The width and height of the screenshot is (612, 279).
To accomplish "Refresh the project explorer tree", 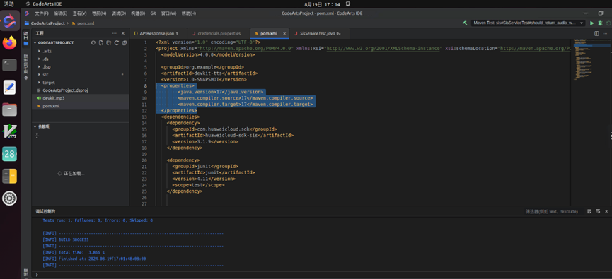I will click(x=116, y=43).
